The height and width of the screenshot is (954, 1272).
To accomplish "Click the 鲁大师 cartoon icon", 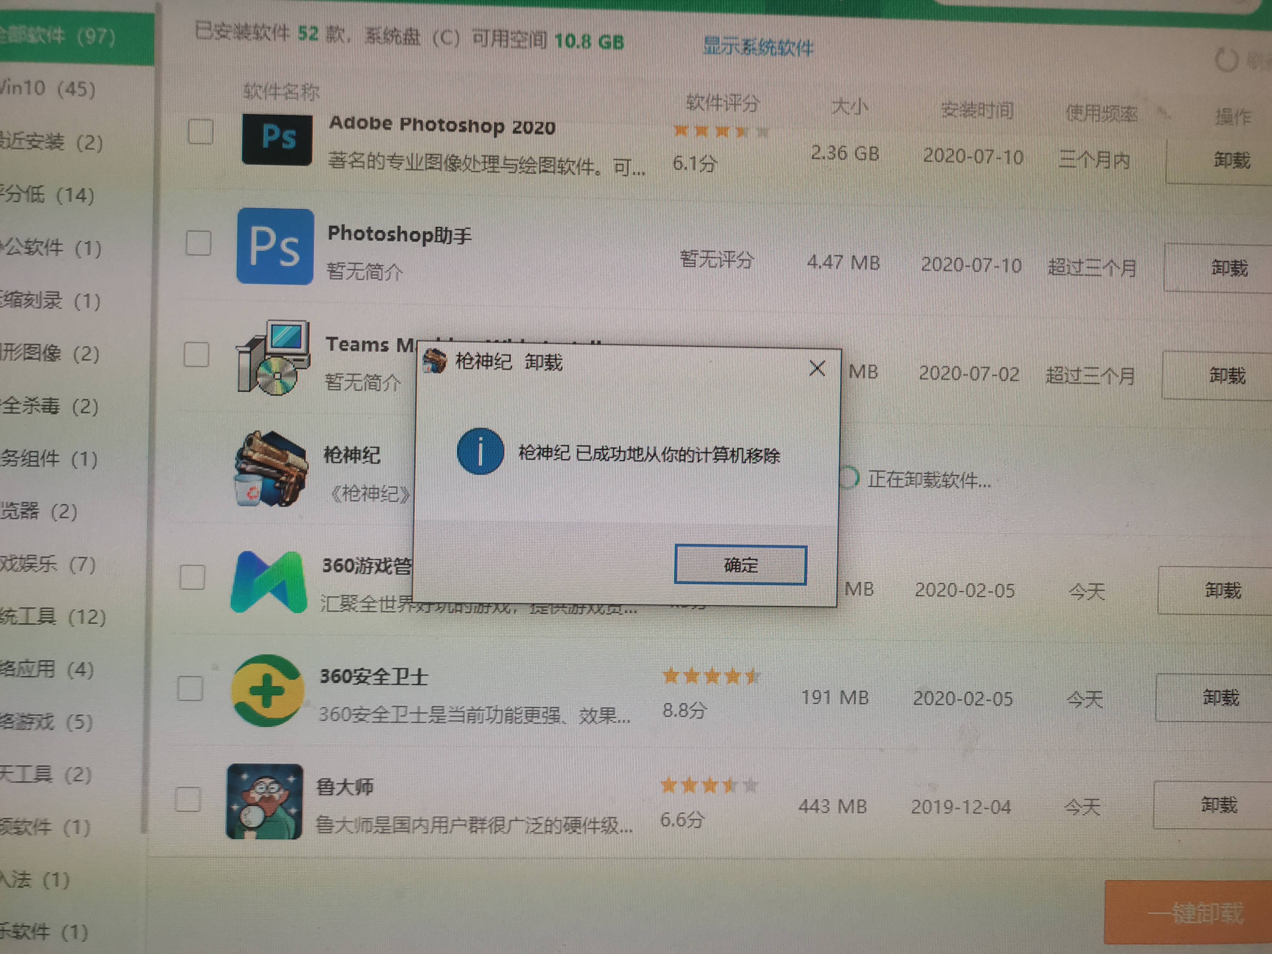I will [x=265, y=802].
